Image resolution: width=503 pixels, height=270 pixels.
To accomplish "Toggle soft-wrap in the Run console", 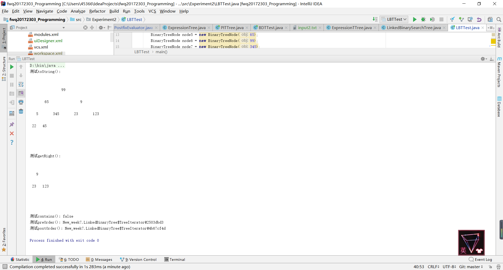I will click(x=21, y=84).
